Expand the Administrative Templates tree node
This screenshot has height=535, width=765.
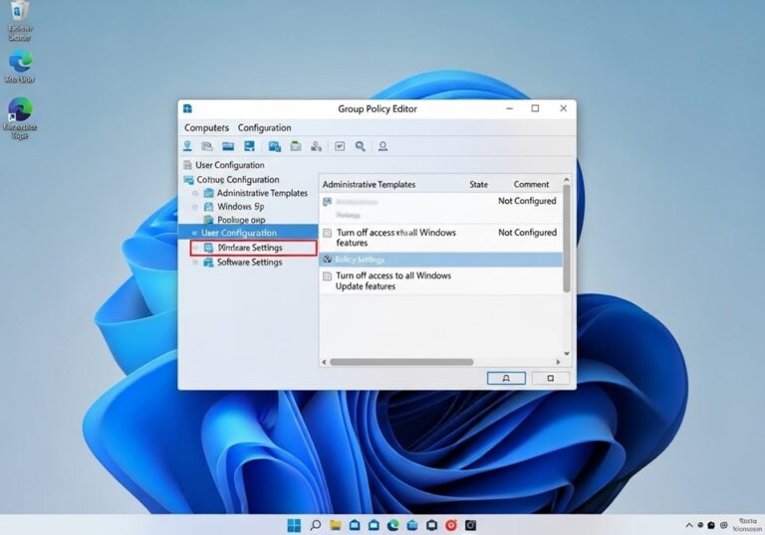(x=195, y=194)
